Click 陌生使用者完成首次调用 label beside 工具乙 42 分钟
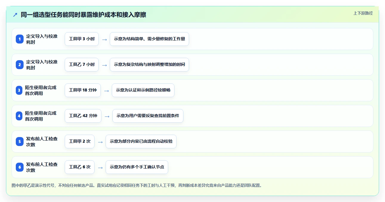 click(x=41, y=116)
